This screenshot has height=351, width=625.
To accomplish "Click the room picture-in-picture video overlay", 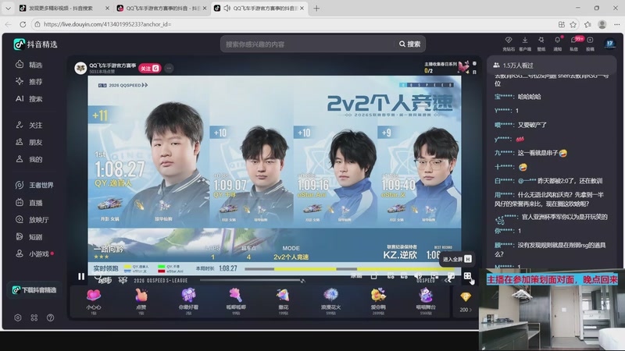I will pos(552,310).
